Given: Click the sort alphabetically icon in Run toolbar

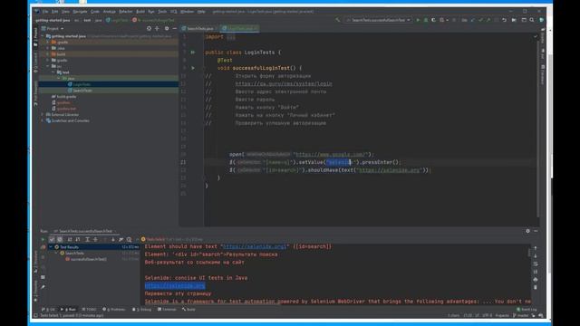Looking at the screenshot, I should 70,239.
